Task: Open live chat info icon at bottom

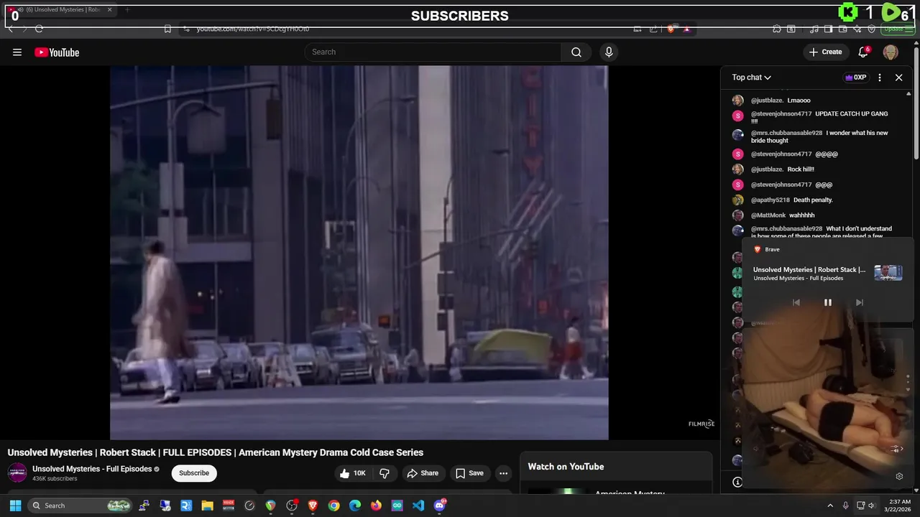Action: pos(737,482)
